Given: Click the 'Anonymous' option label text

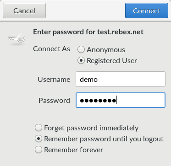Looking at the screenshot, I should tap(106, 50).
